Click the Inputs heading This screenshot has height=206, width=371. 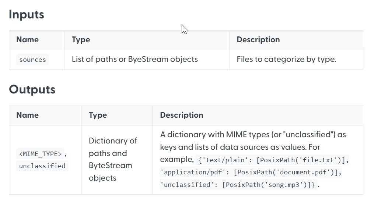click(x=27, y=14)
